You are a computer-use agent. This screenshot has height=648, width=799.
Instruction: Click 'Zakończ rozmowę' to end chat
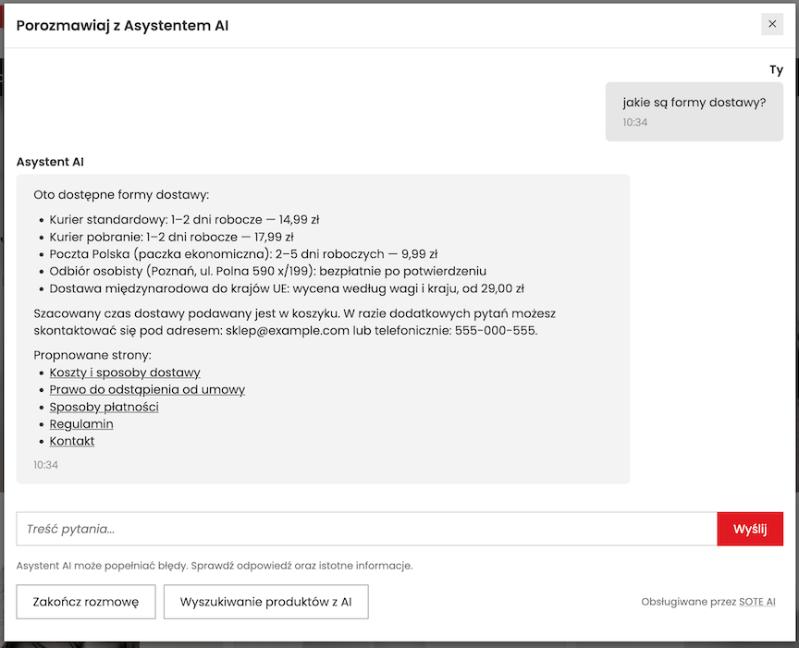(85, 602)
